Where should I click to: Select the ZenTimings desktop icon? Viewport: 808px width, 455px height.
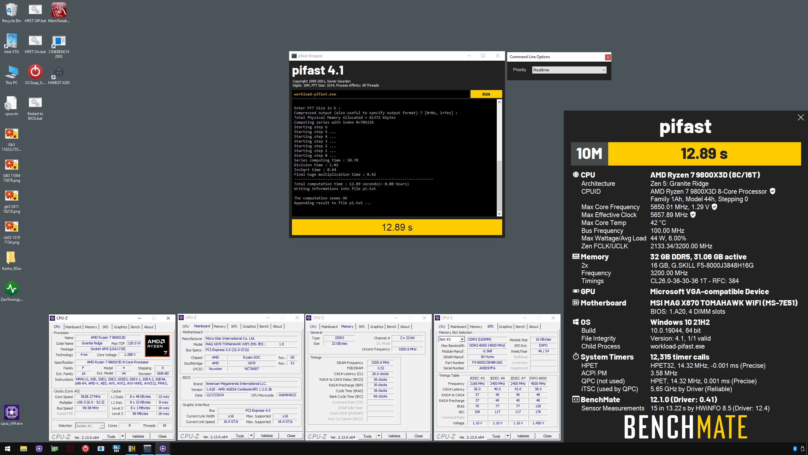pos(11,291)
